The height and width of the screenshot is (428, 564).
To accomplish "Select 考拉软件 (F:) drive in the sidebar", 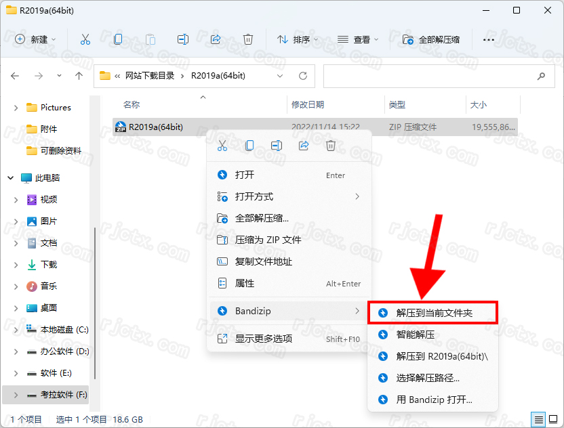I will click(64, 394).
